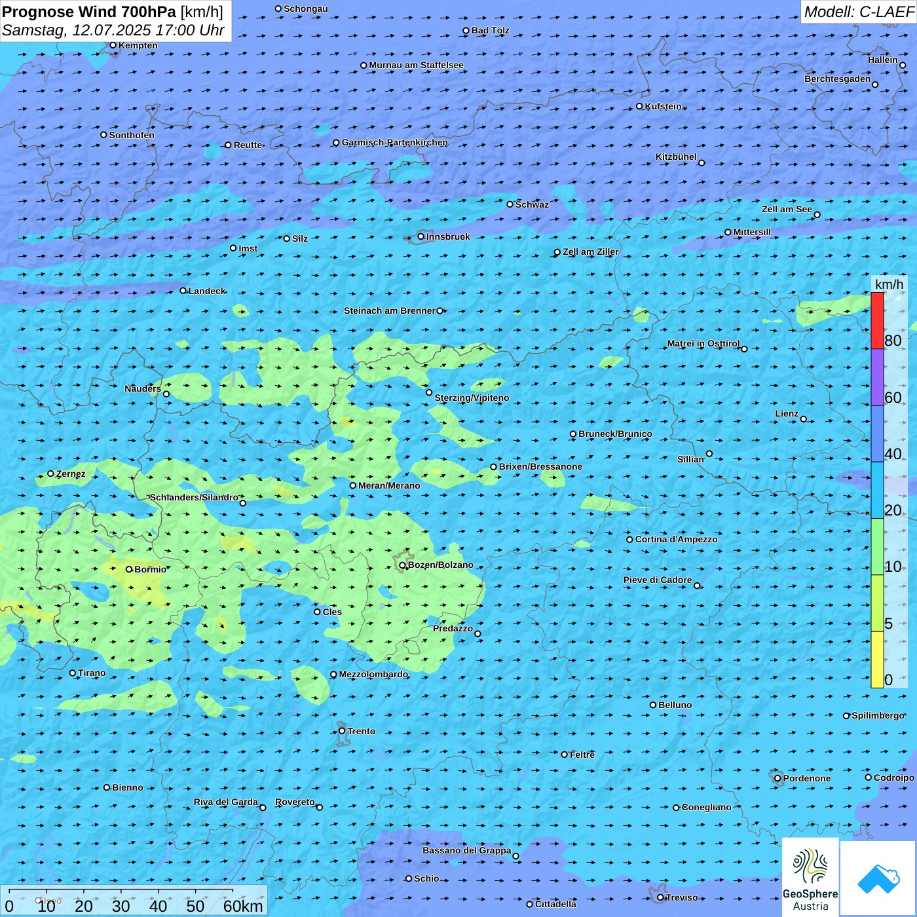
Task: Click the 'Meran/Merano' label
Action: click(x=389, y=485)
